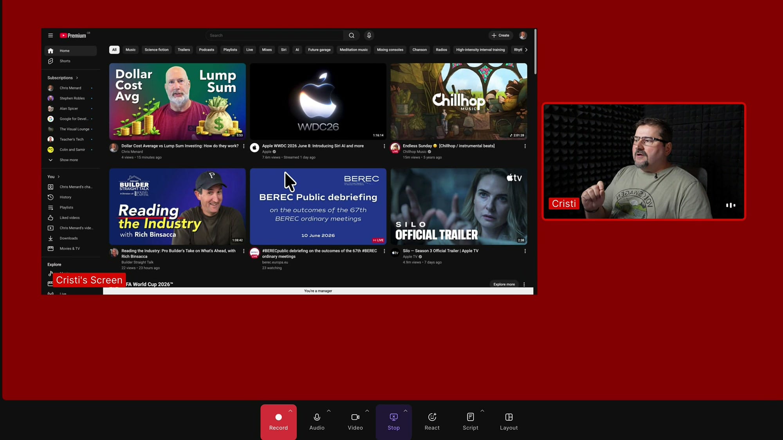Open Movies & TV in the sidebar

coord(70,248)
